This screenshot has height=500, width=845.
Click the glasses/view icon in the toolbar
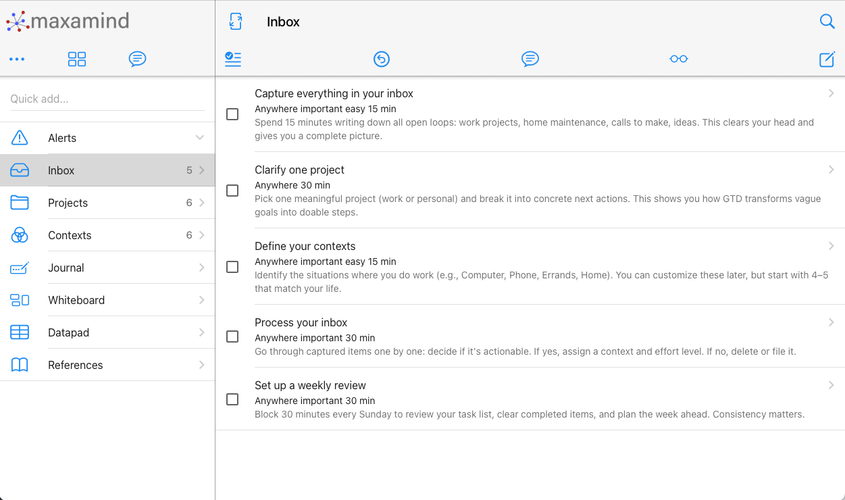[678, 59]
